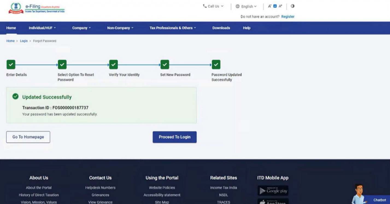Viewport: 390px width, 204px height.
Task: Go to the Downloads menu item
Action: point(221,28)
